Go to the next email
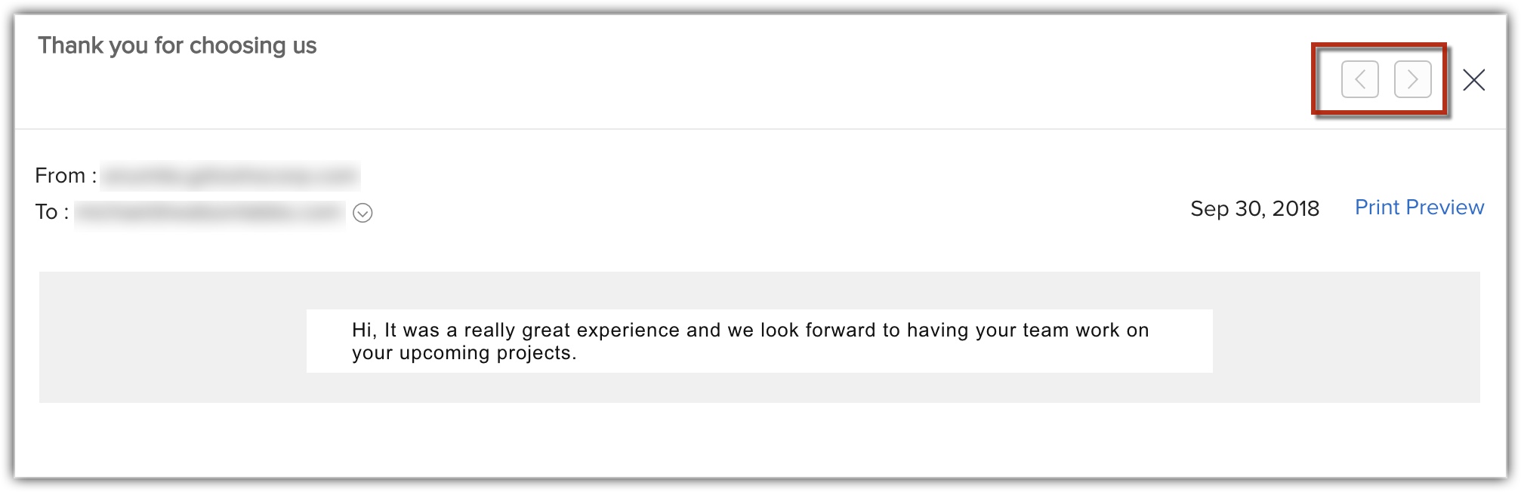This screenshot has width=1521, height=492. [1412, 79]
